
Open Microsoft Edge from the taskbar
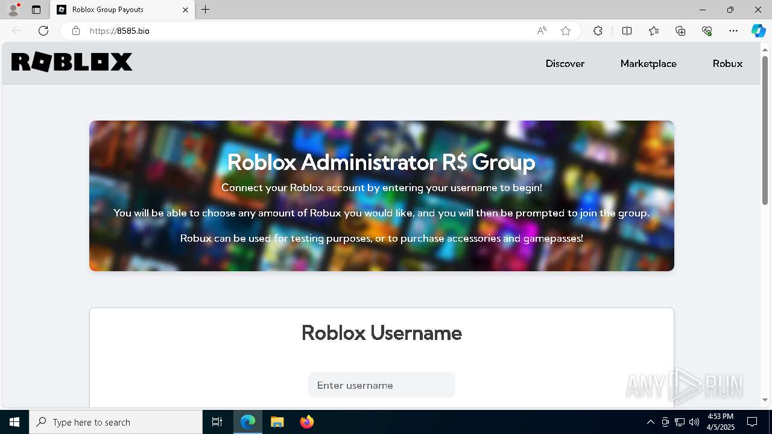(248, 422)
